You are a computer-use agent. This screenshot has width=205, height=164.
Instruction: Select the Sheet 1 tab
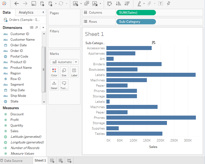(x=40, y=161)
